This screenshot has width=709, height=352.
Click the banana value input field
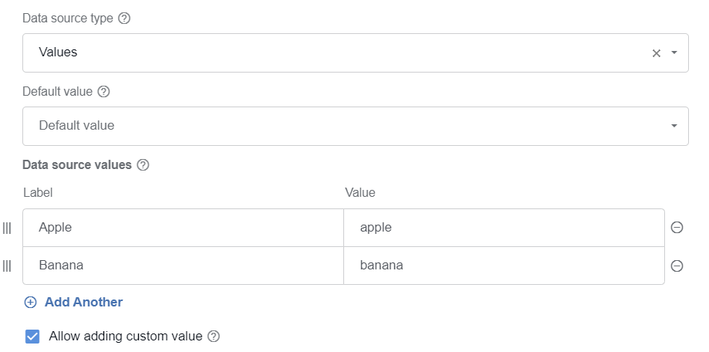click(x=504, y=266)
